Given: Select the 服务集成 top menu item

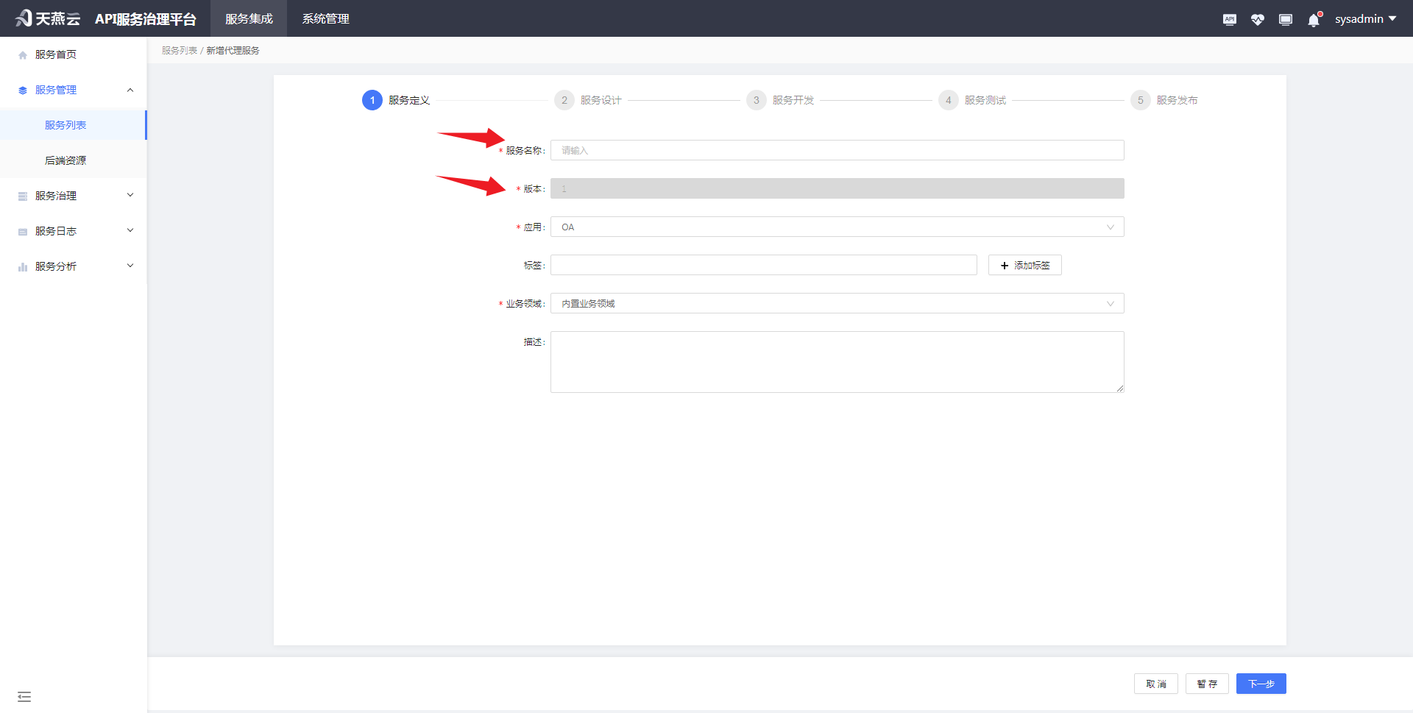Looking at the screenshot, I should 248,18.
